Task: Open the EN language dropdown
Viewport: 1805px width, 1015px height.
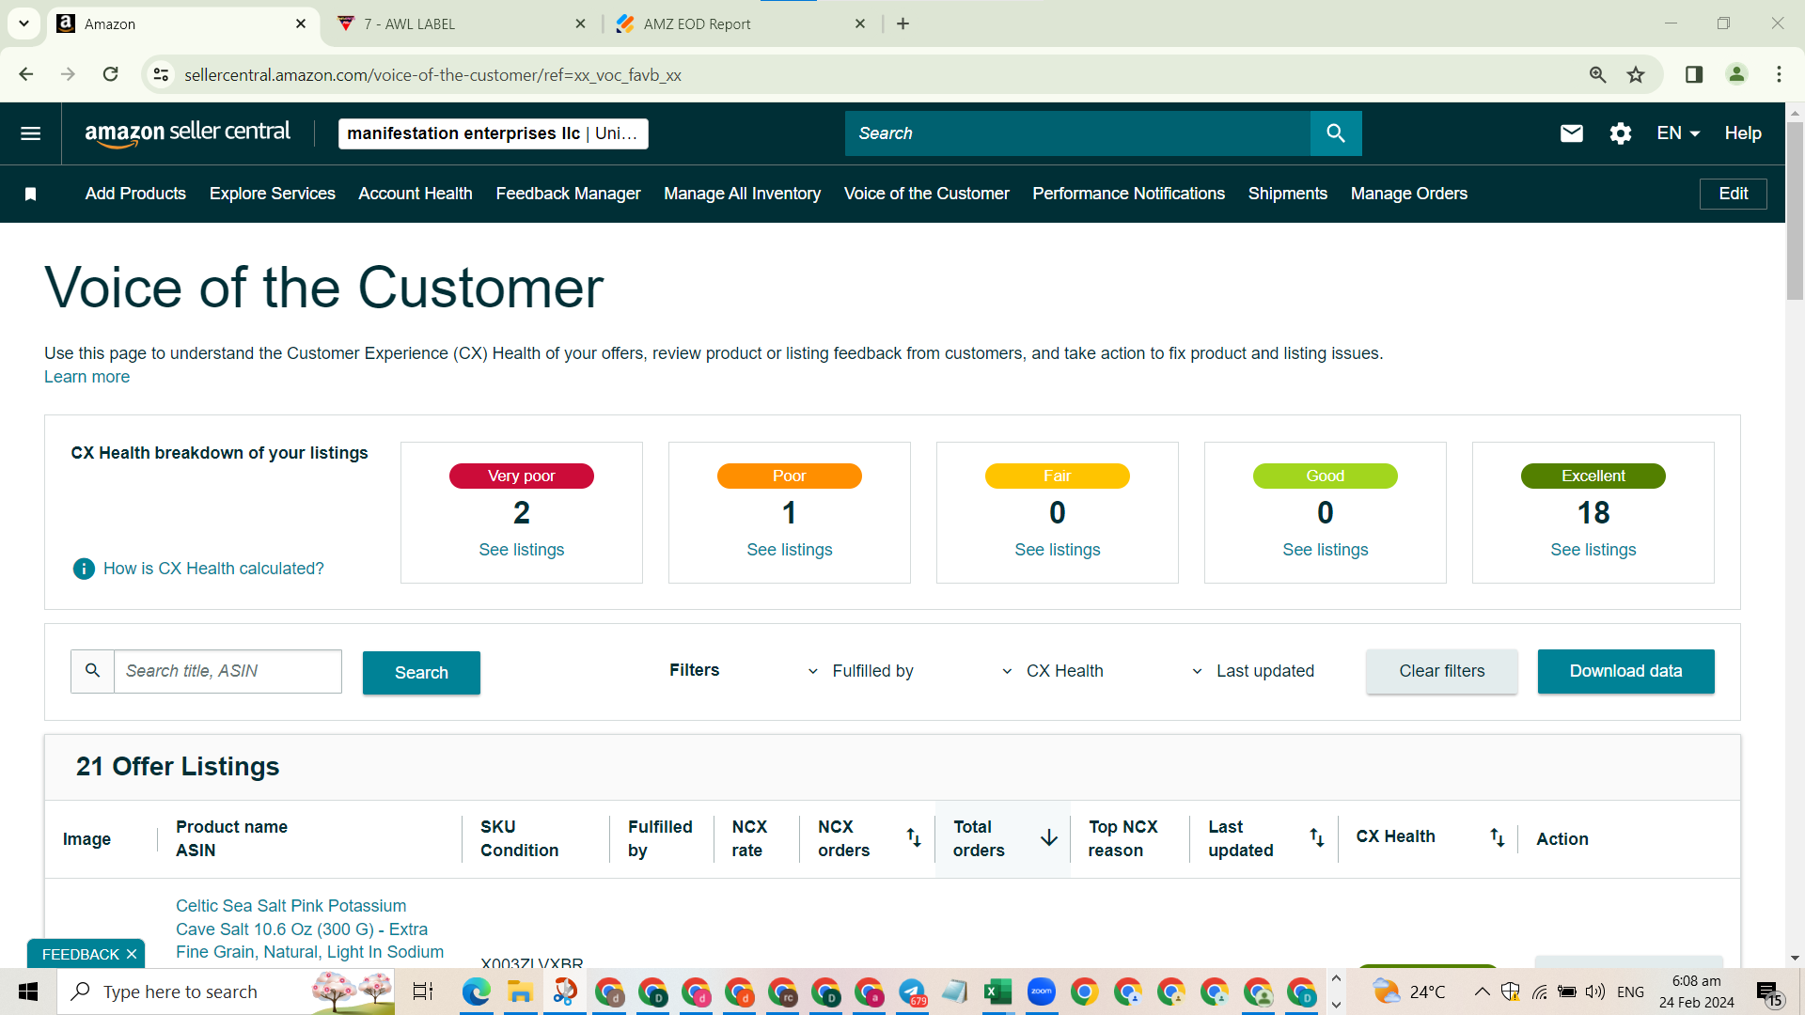Action: [x=1678, y=133]
